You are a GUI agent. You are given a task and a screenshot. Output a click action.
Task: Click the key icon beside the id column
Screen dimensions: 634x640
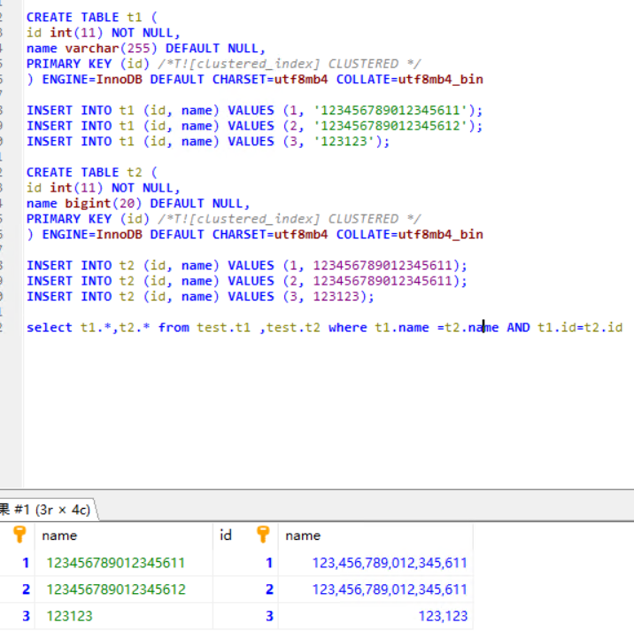tap(262, 535)
